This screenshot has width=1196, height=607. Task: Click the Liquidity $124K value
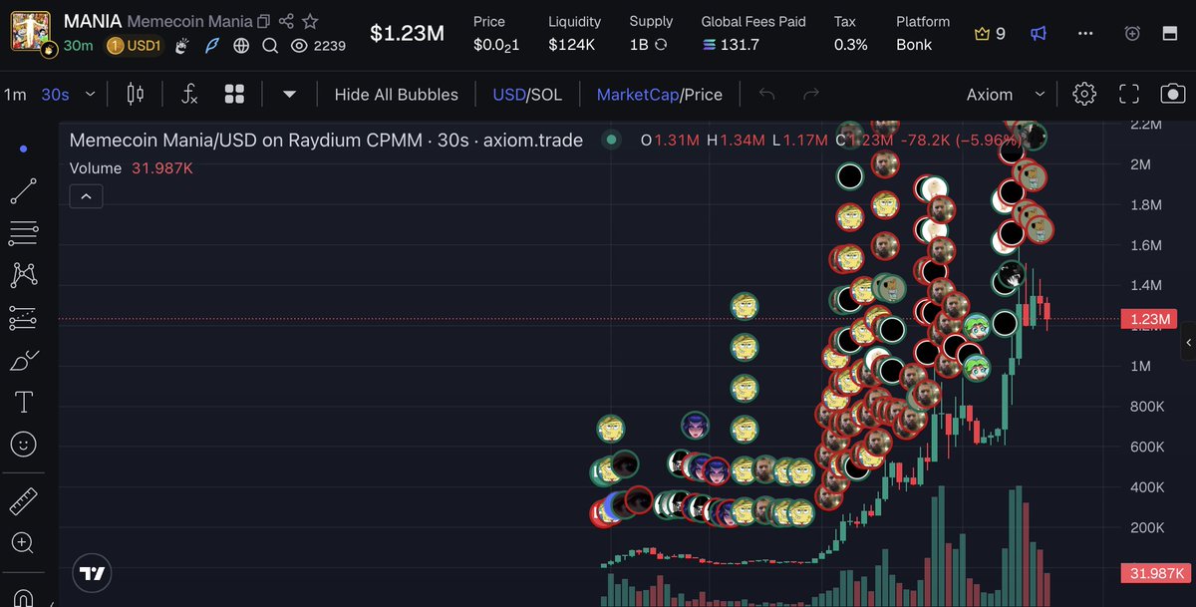click(x=572, y=45)
